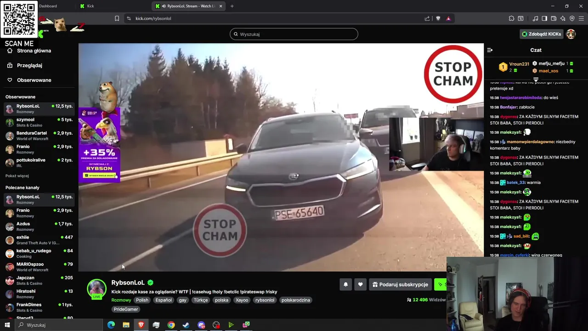This screenshot has width=588, height=331.
Task: Open szymool channel in followed list
Action: pyautogui.click(x=39, y=122)
